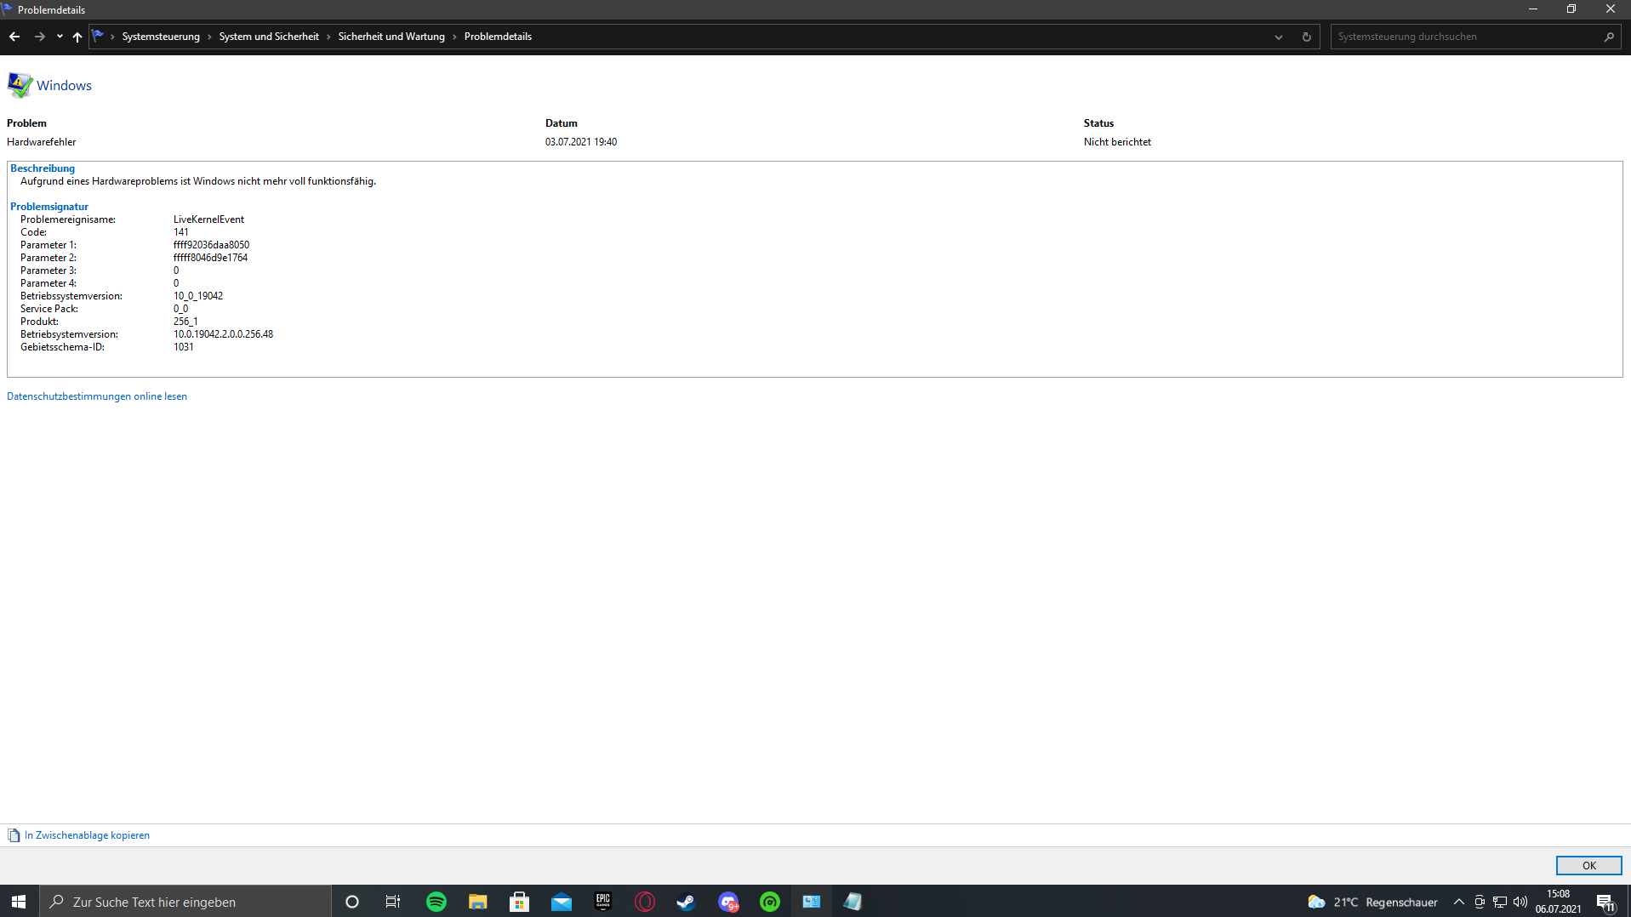Screen dimensions: 1631x917
Task: Select Parameter 2 value fffff8046d9e1764
Action: (210, 258)
